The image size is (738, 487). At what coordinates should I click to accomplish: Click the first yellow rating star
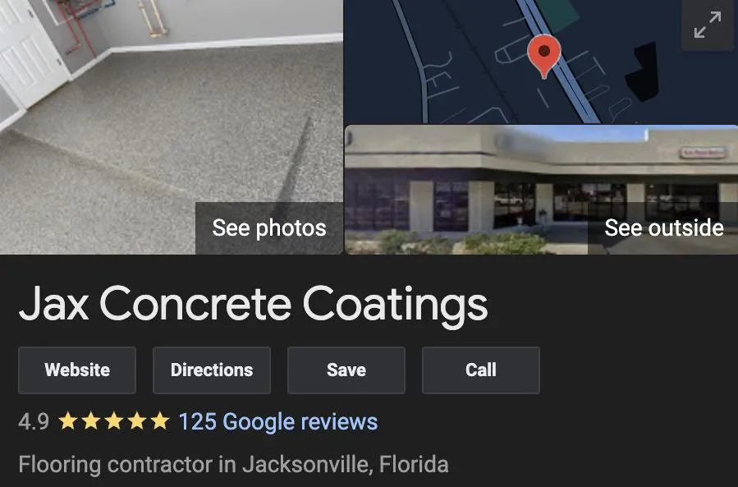pyautogui.click(x=68, y=421)
